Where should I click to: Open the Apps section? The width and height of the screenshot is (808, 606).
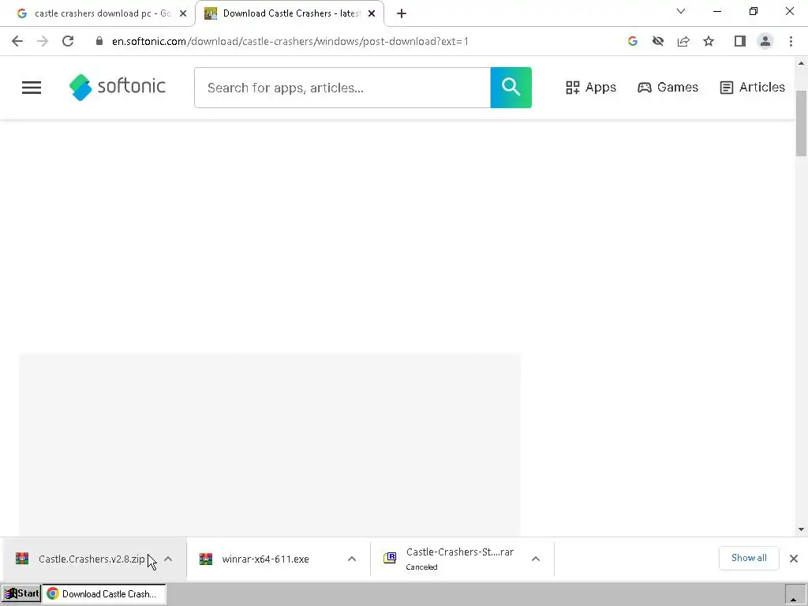pos(590,87)
